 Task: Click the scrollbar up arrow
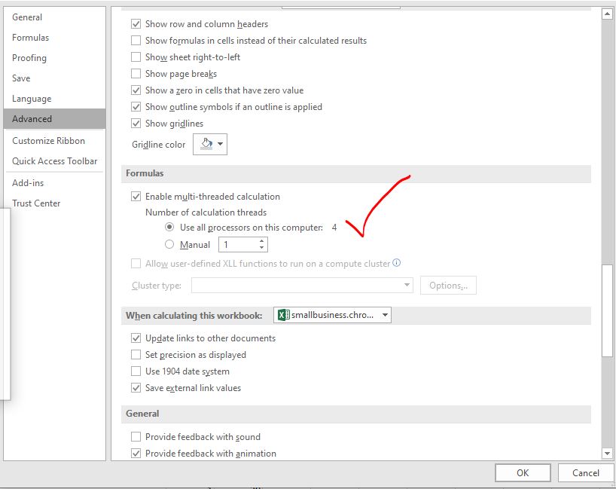pos(608,14)
